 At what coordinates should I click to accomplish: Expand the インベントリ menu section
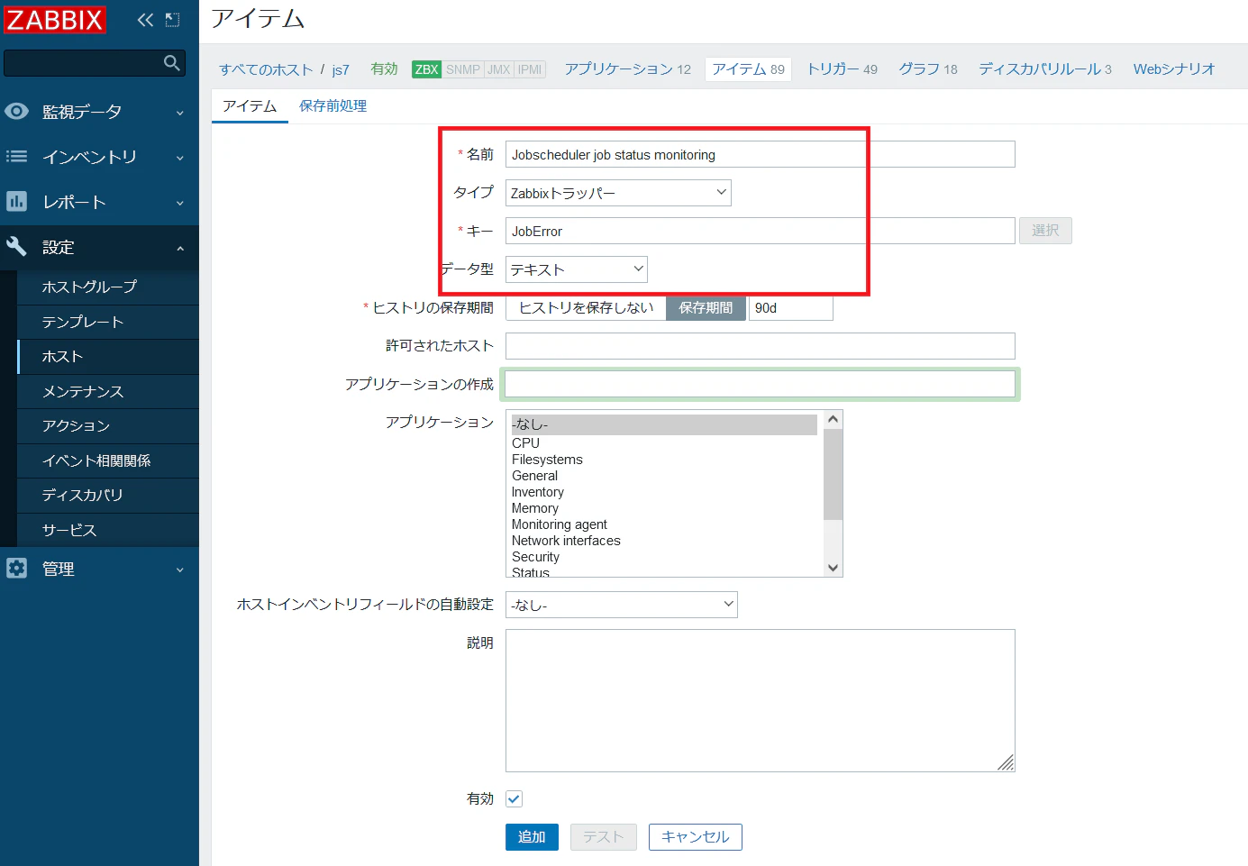[99, 157]
